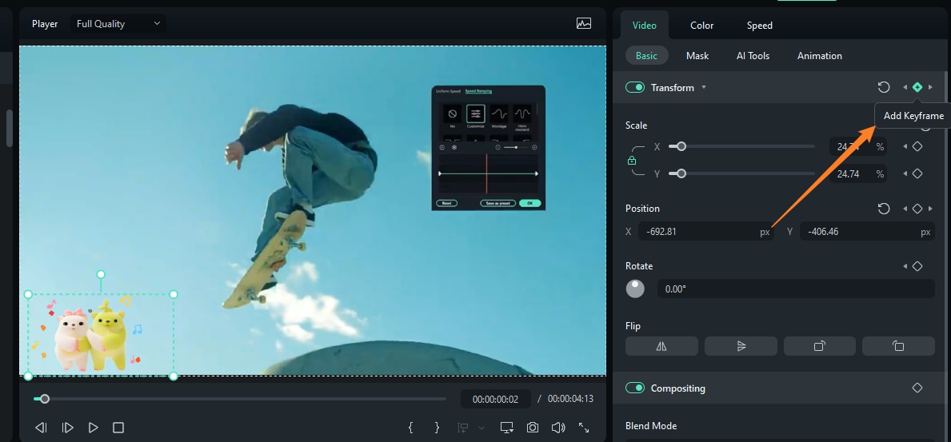Edit Position Y value field

[x=867, y=232]
